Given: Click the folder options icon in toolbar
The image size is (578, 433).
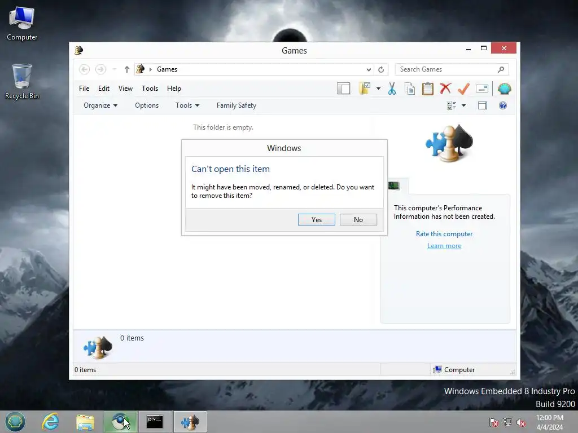Looking at the screenshot, I should pos(365,89).
